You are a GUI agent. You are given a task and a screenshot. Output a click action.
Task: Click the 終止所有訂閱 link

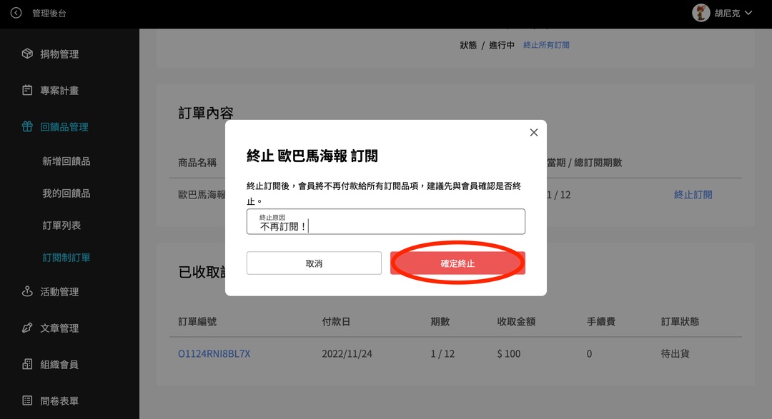[546, 45]
